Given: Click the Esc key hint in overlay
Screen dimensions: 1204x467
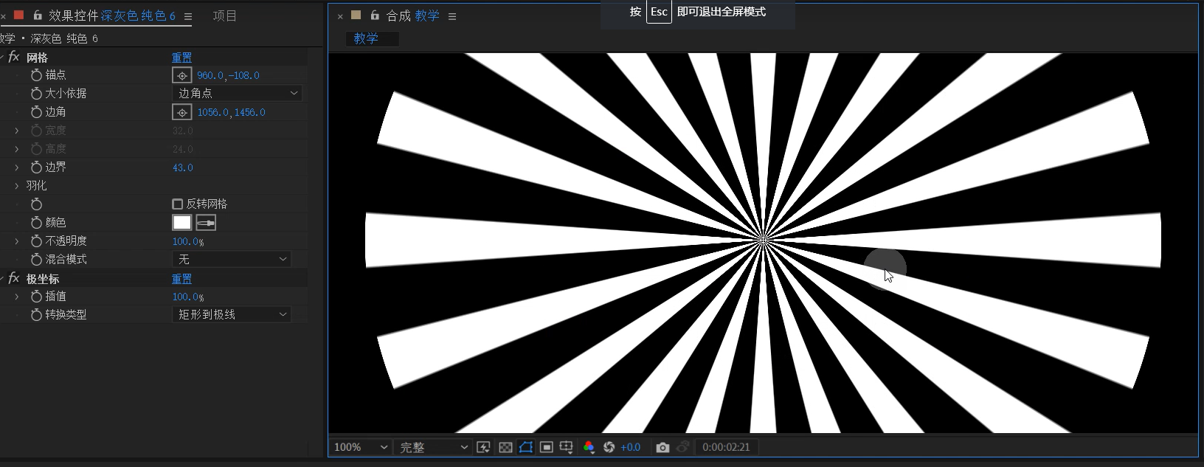Looking at the screenshot, I should pyautogui.click(x=659, y=12).
